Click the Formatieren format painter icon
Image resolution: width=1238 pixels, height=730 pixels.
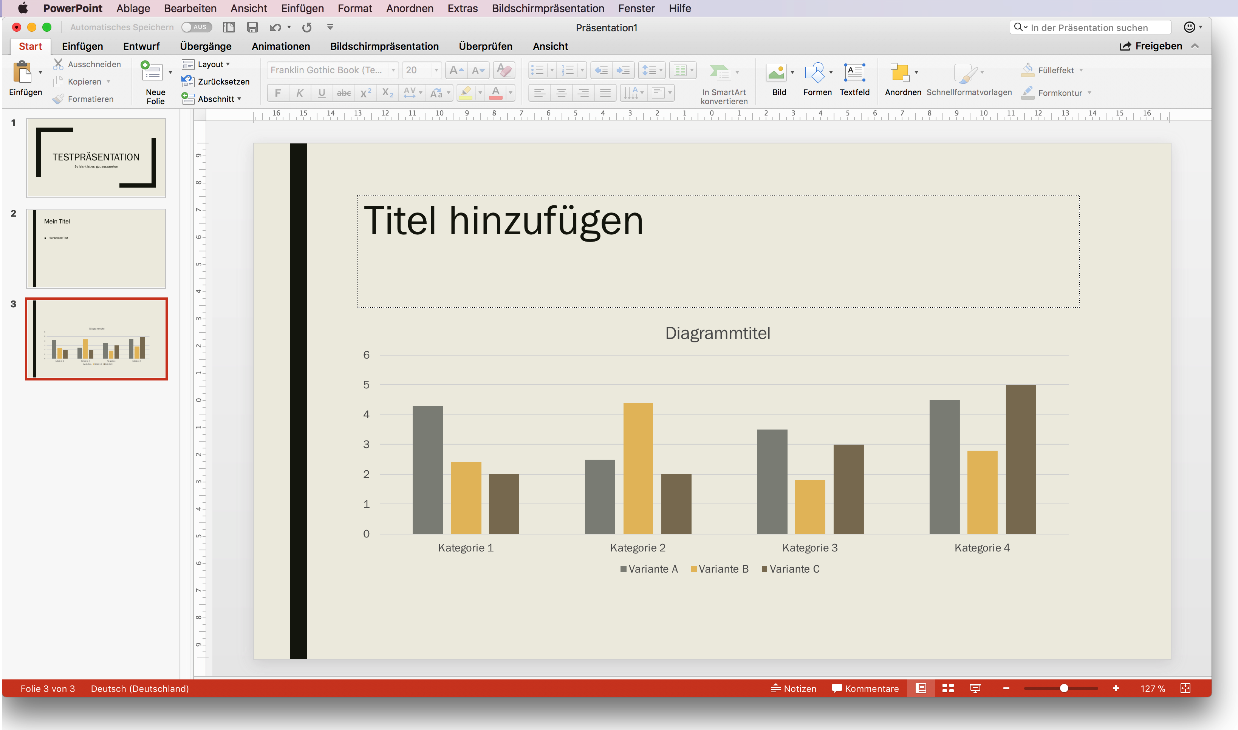pos(58,99)
